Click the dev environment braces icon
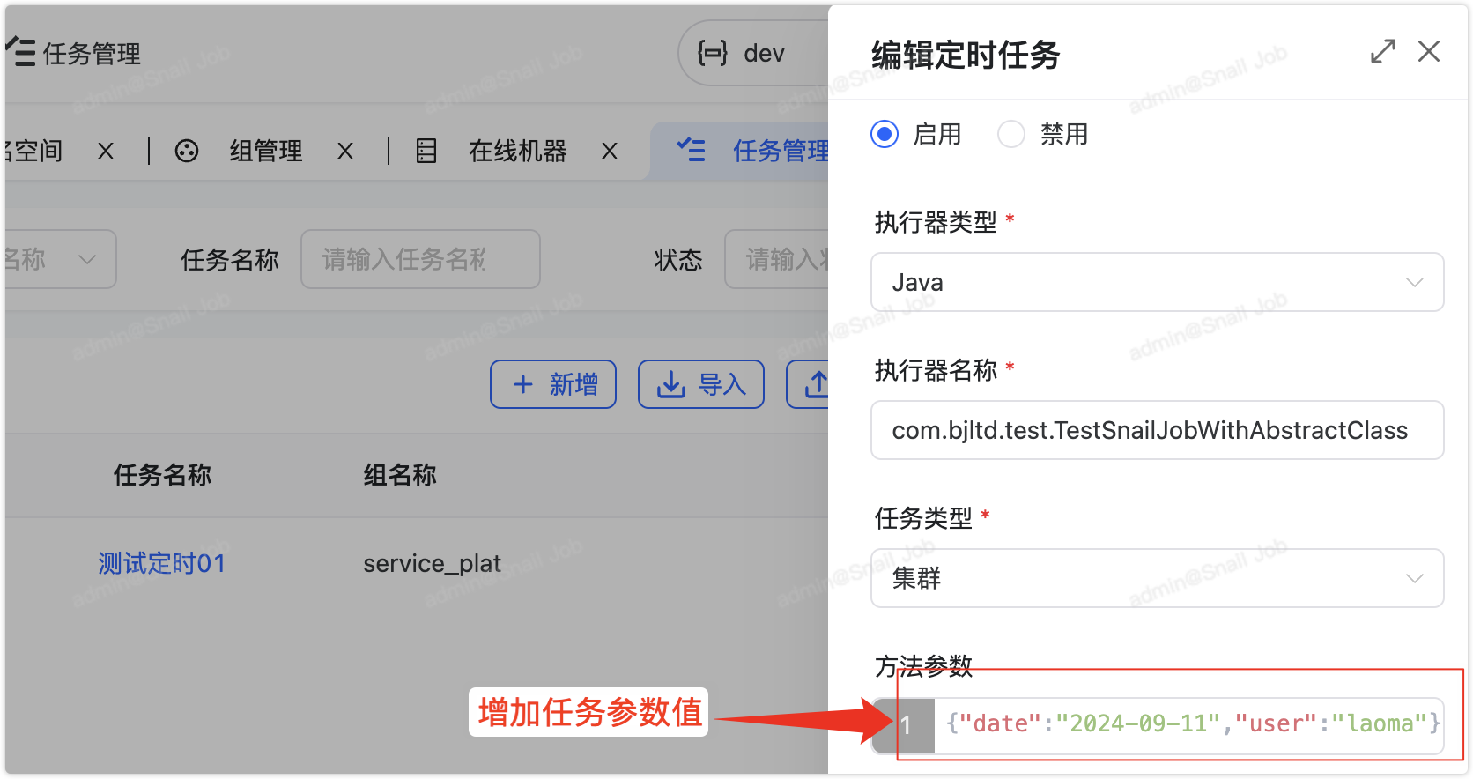1473x779 pixels. pyautogui.click(x=712, y=54)
